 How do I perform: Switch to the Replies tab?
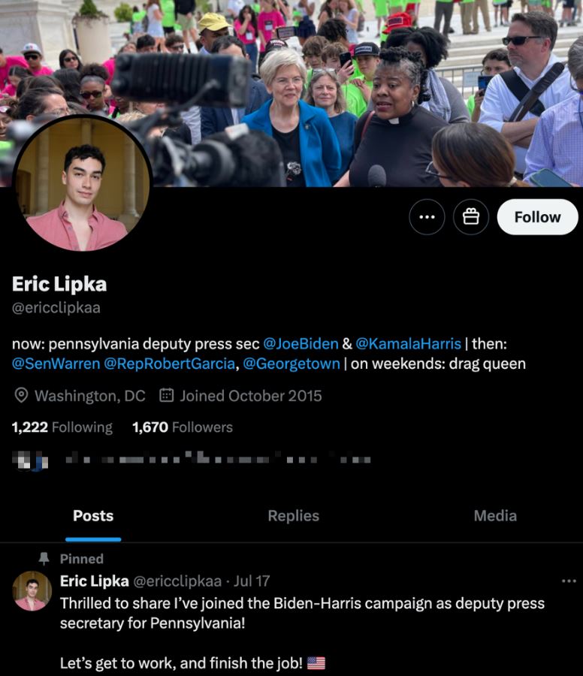point(293,515)
